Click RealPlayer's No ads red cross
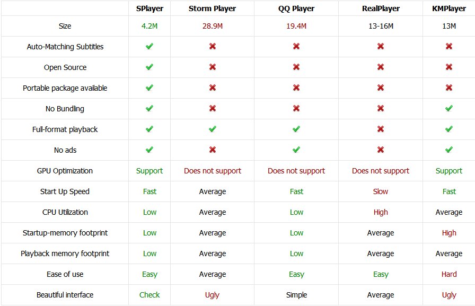This screenshot has height=306, width=475. point(381,150)
